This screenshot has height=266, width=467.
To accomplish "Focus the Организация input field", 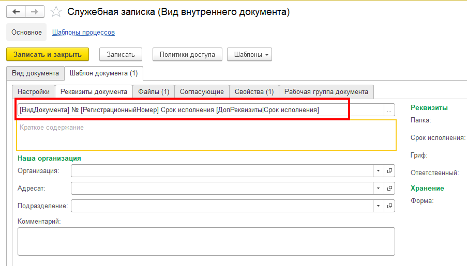I will tap(222, 171).
